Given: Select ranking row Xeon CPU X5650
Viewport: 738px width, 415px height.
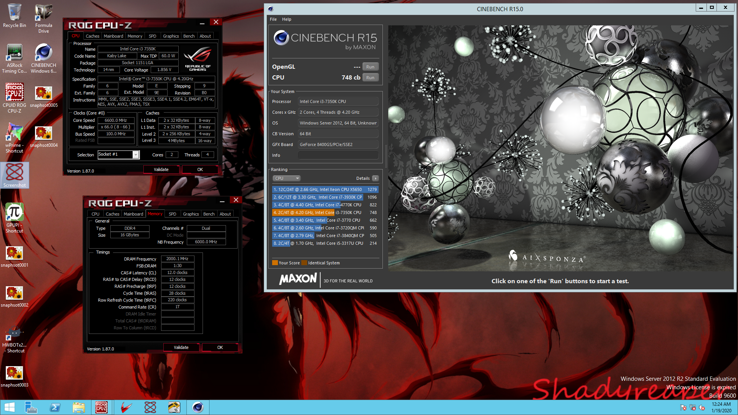Looking at the screenshot, I should click(x=325, y=189).
